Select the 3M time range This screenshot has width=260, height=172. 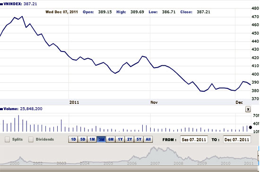pos(101,139)
